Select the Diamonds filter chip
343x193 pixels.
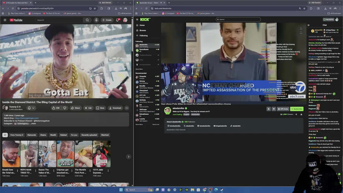coord(32,135)
